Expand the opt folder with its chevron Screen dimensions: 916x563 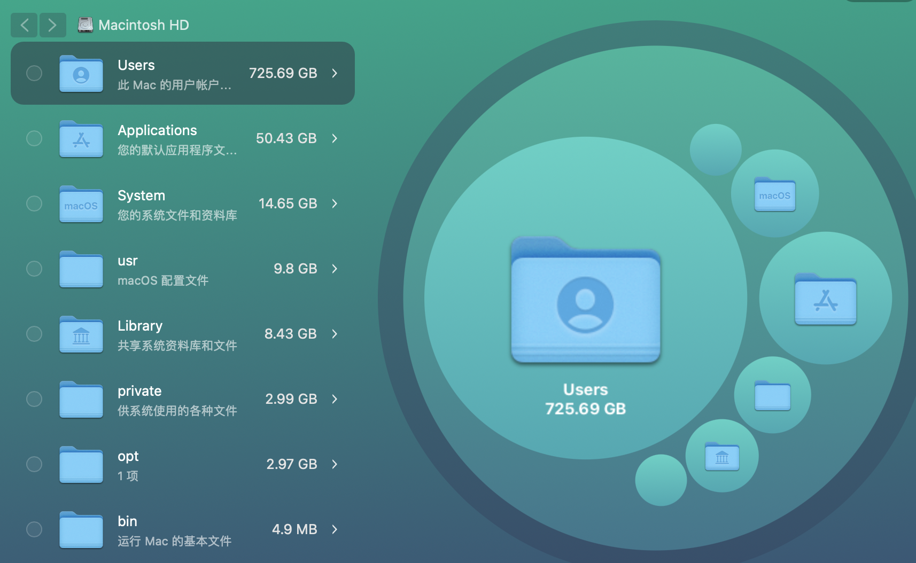pos(335,464)
